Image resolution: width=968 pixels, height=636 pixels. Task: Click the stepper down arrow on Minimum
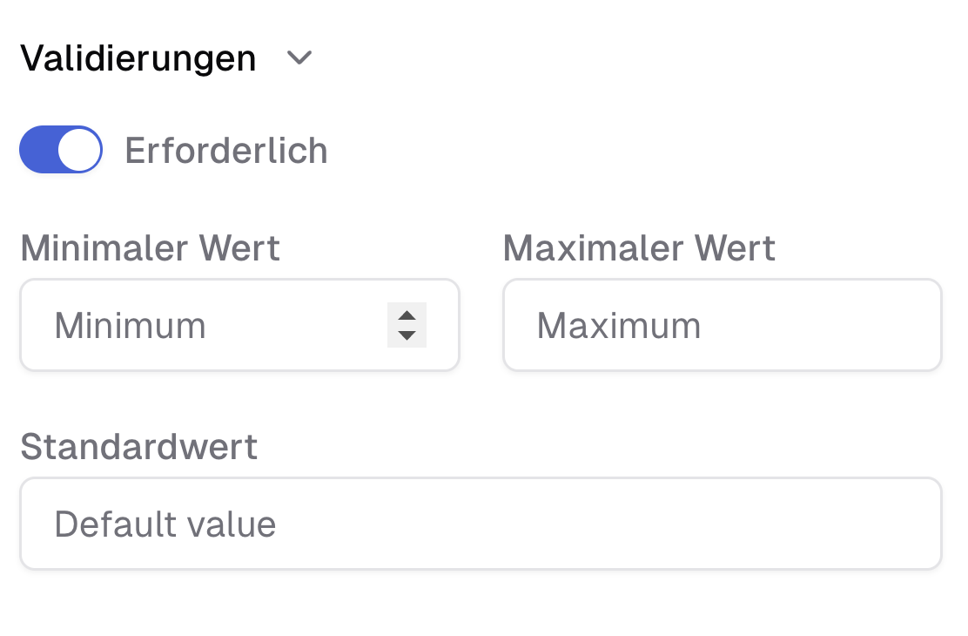pos(407,335)
